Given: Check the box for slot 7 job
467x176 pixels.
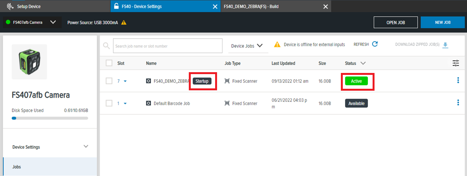Looking at the screenshot, I should 109,81.
